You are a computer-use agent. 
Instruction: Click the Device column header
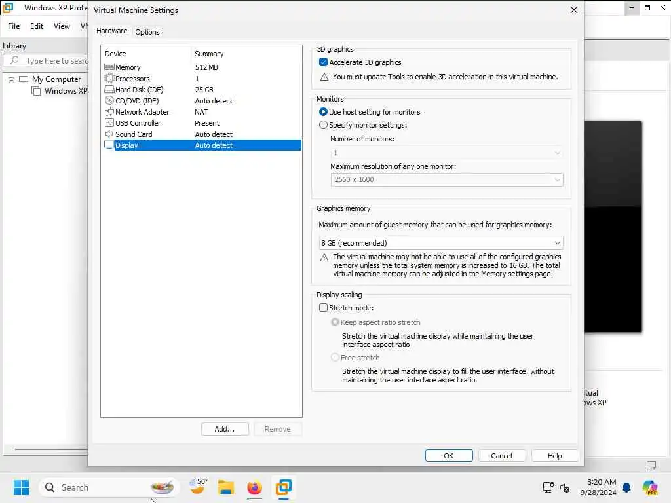pos(115,54)
